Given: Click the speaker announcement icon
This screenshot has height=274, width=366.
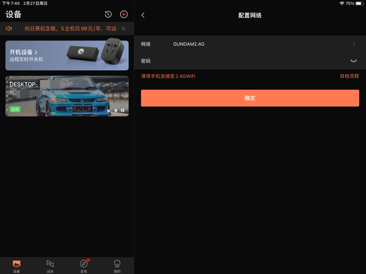Looking at the screenshot, I should (9, 29).
